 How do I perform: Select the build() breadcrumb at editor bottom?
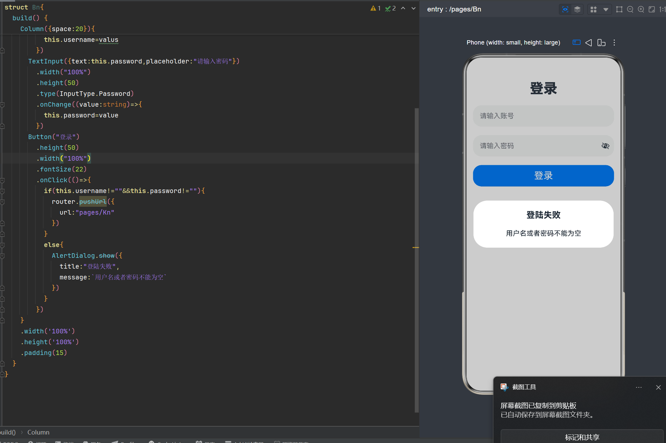point(8,432)
